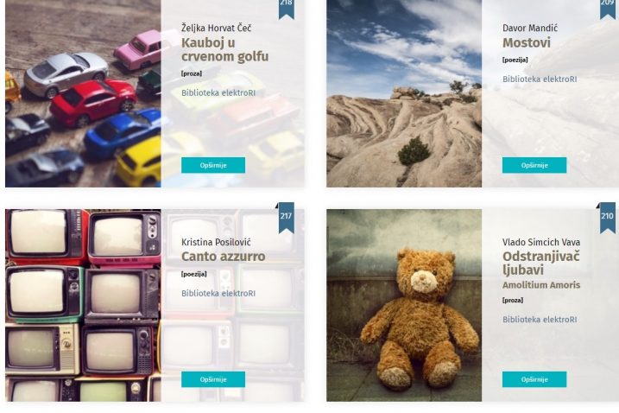Viewport: 619px width, 413px height.
Task: Click the rocky landscape cover image
Action: 404,93
